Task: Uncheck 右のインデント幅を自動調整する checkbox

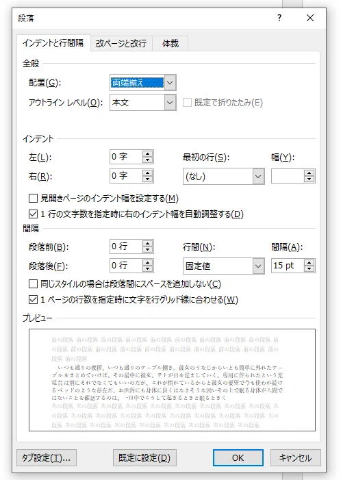Action: 33,214
